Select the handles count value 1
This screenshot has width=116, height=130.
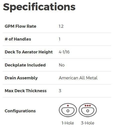(60, 39)
